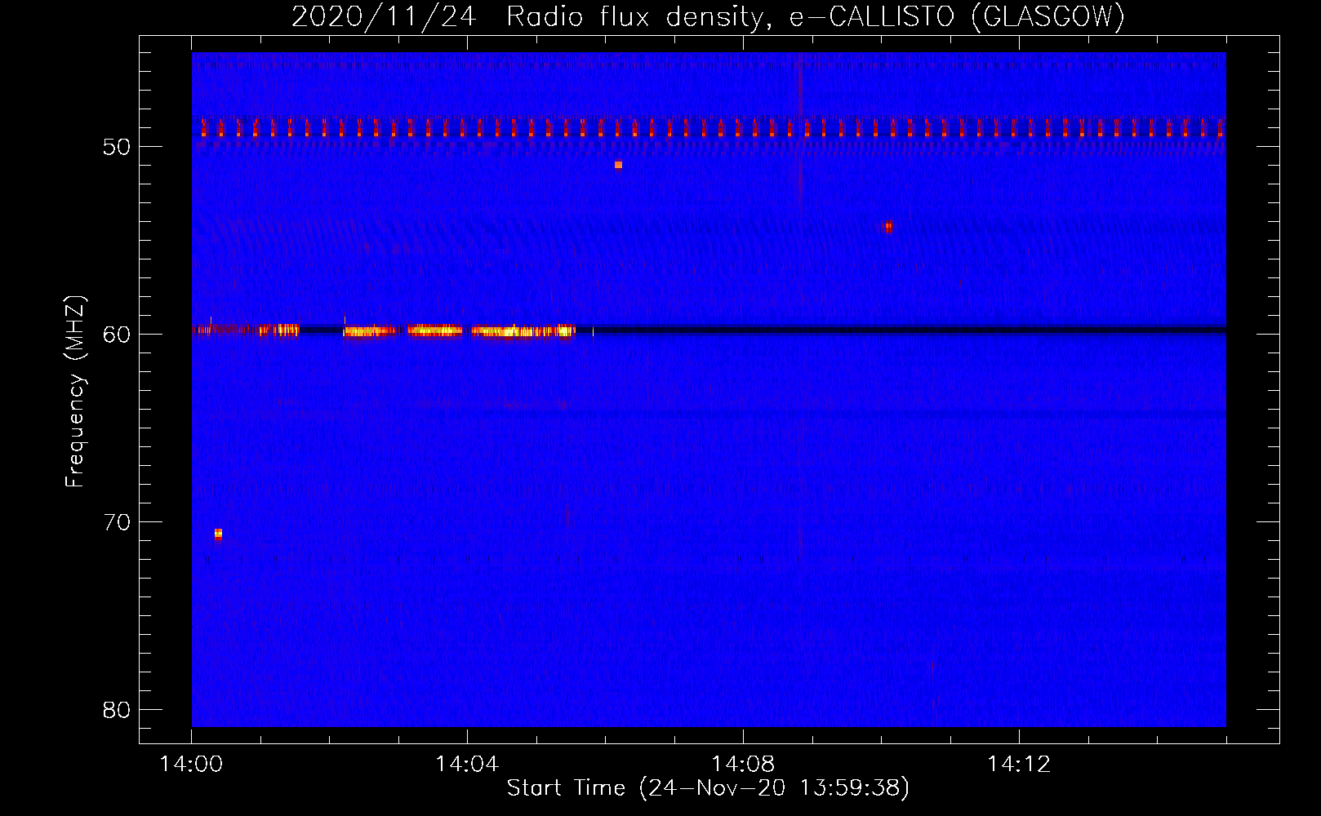Viewport: 1321px width, 816px height.
Task: Click the 50 frequency tick label
Action: click(117, 147)
